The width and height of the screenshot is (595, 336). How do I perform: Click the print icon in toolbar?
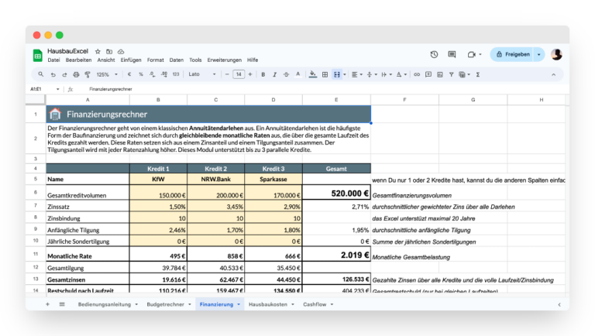(76, 74)
